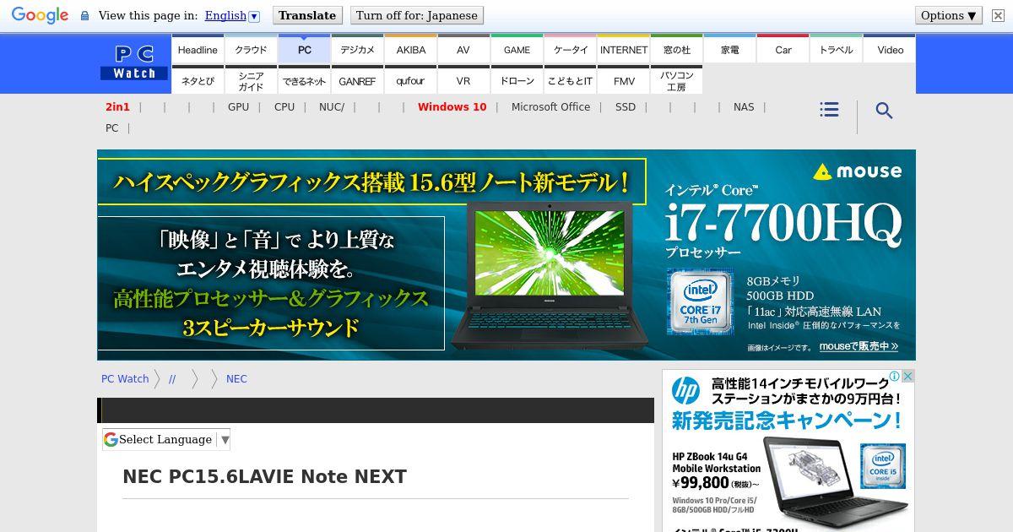Click the search magnifier icon
The image size is (1013, 532).
[x=884, y=111]
